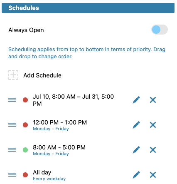Toggle the Always Open switch
Viewport: 177px width, 184px height.
160,30
